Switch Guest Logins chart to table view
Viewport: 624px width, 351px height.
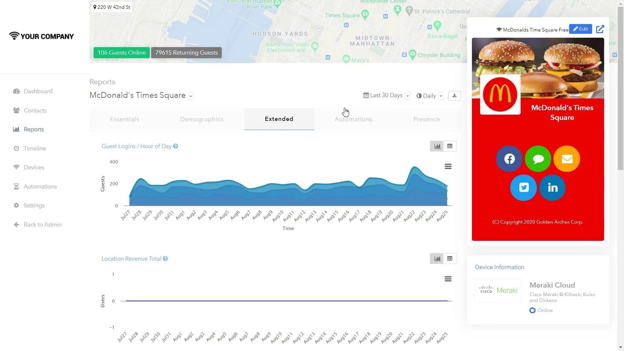point(449,146)
